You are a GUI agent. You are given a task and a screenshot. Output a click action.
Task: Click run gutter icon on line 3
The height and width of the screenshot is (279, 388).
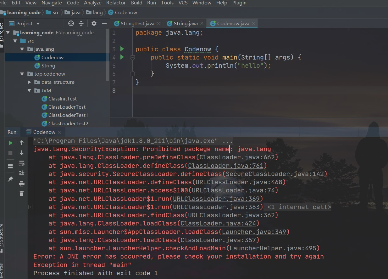pos(122,49)
